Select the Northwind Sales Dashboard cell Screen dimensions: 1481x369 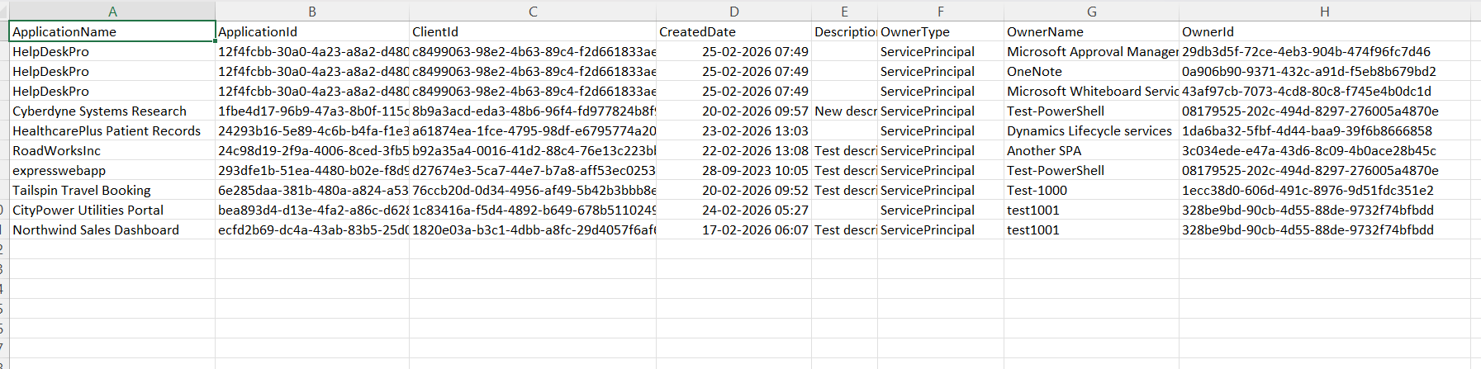pos(112,229)
